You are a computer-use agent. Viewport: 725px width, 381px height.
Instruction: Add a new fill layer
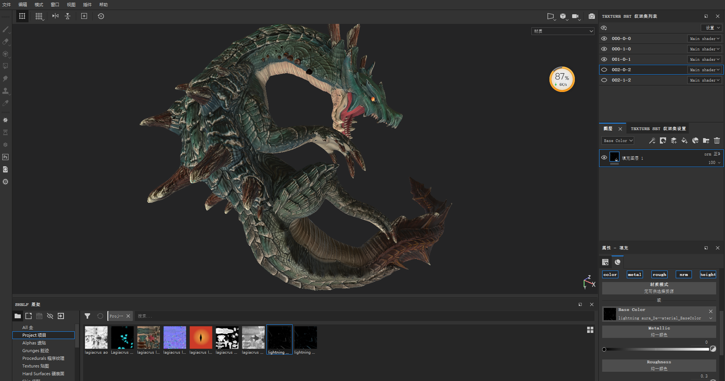click(685, 140)
